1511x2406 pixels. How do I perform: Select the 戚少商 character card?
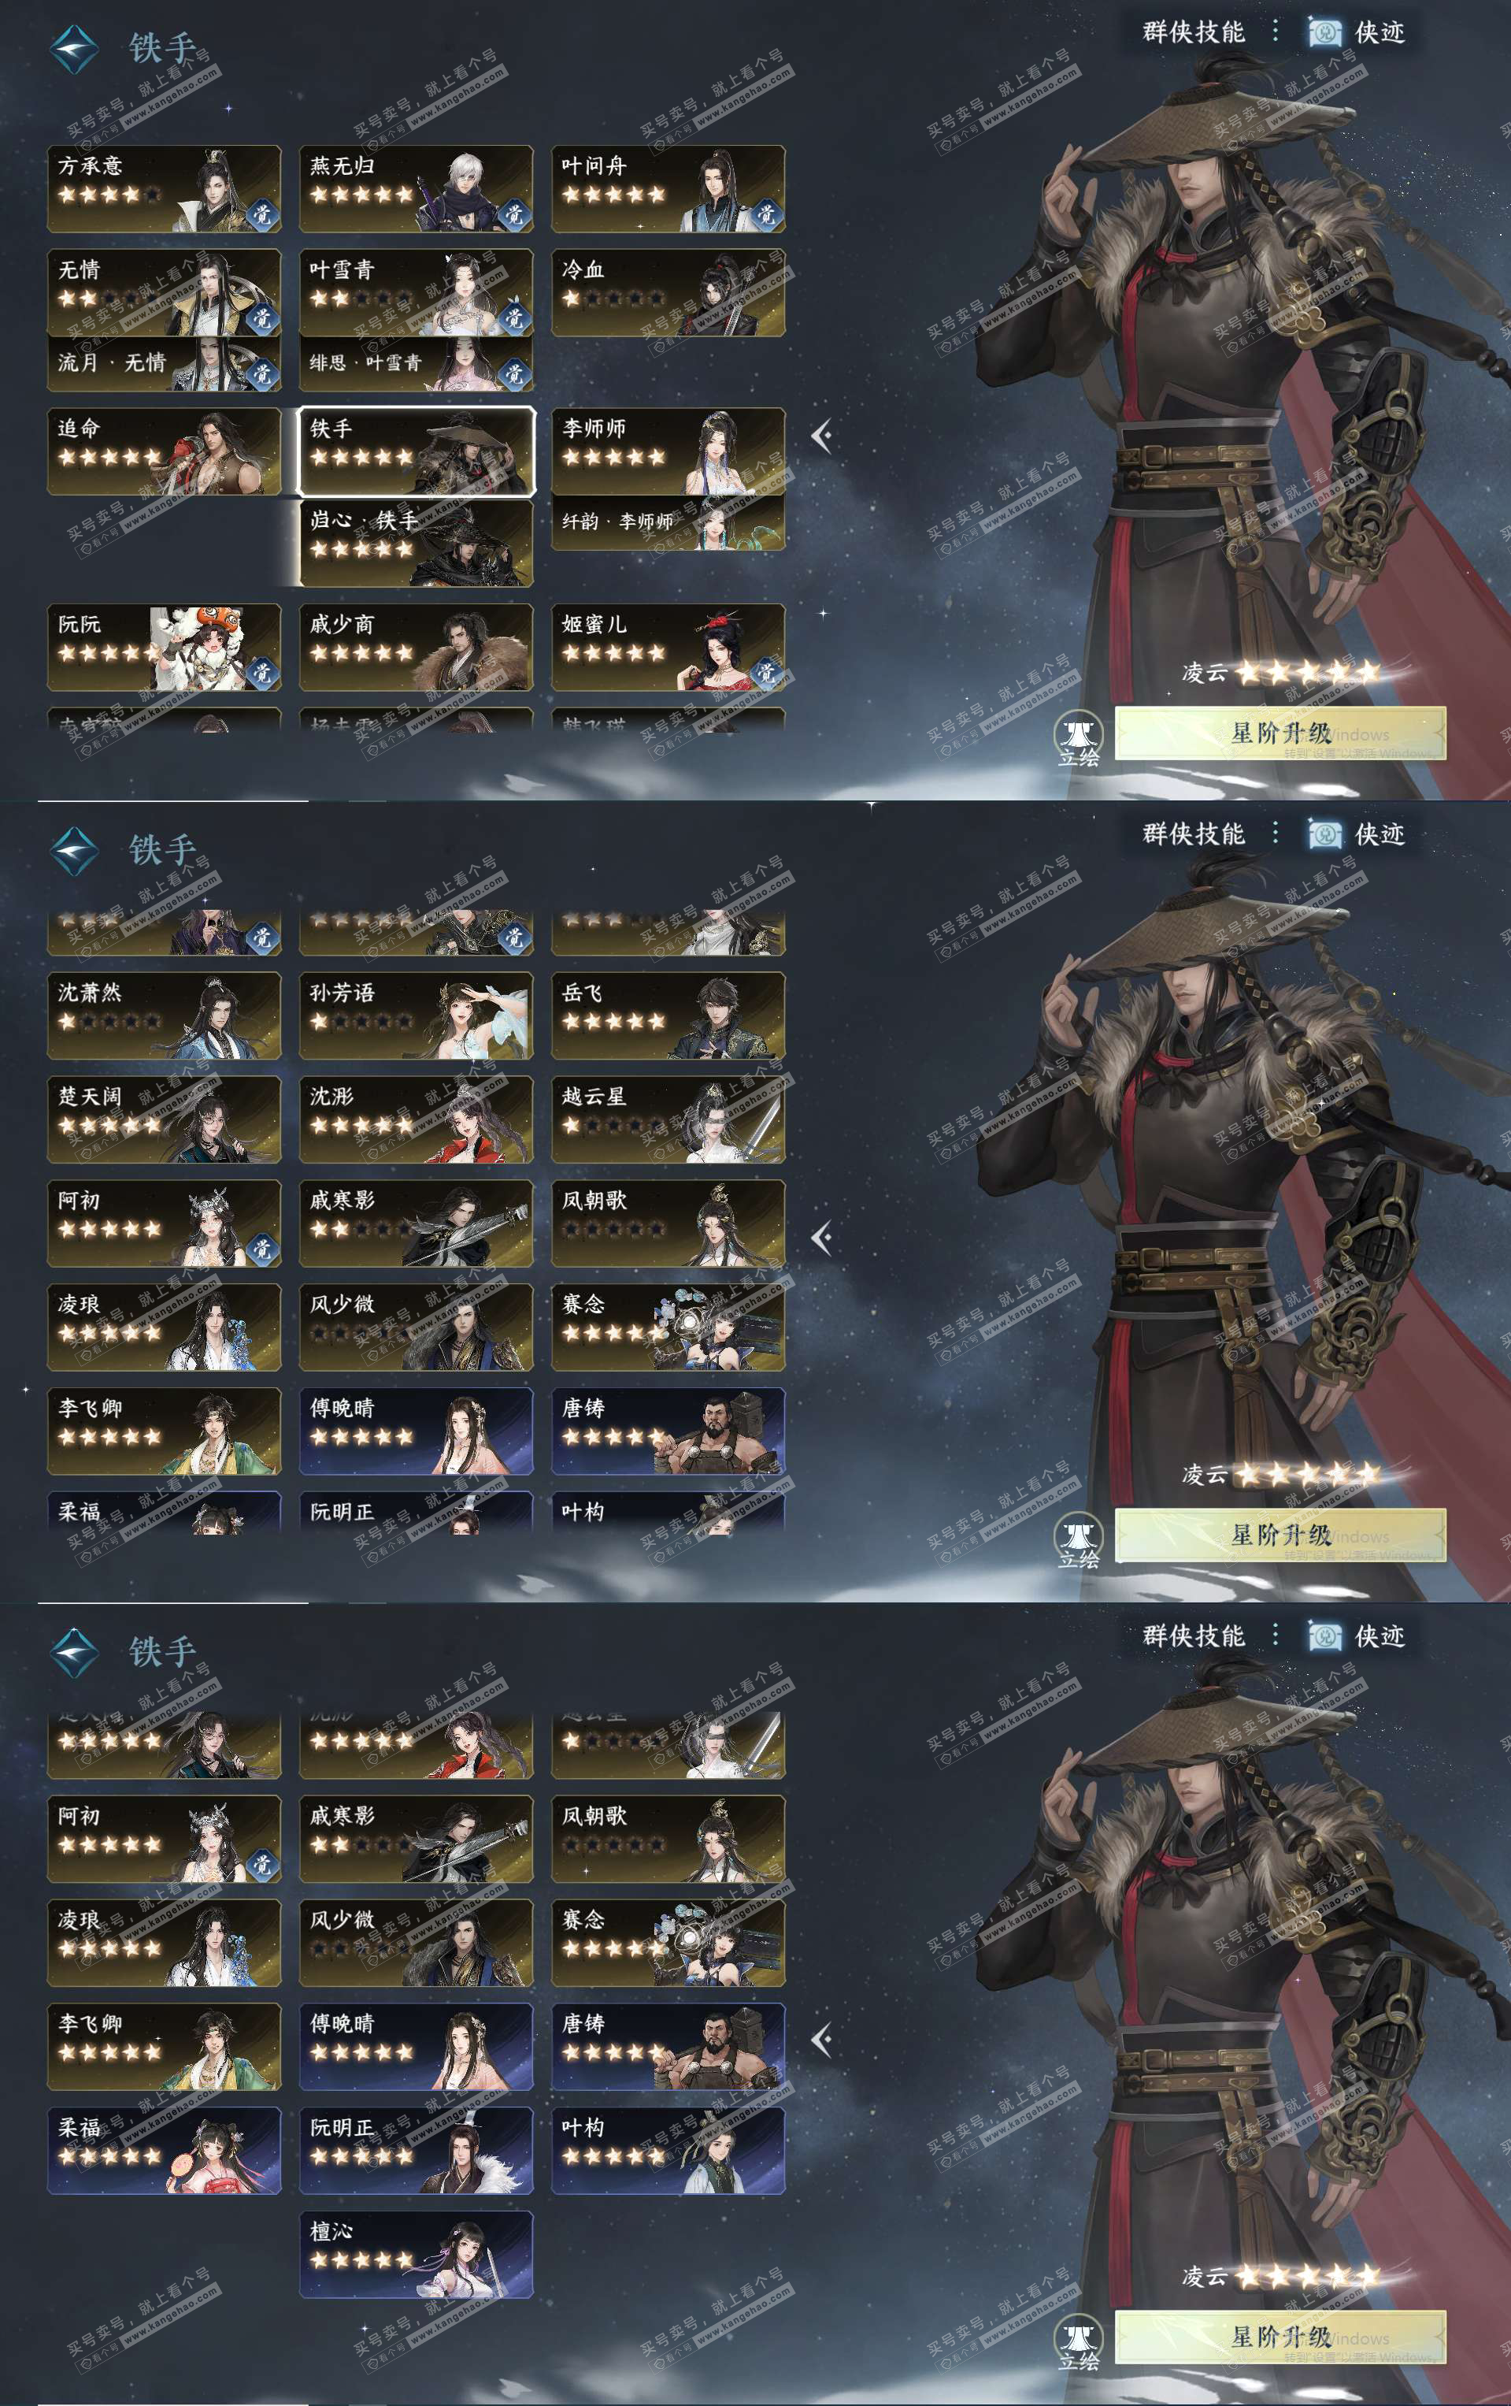(417, 648)
